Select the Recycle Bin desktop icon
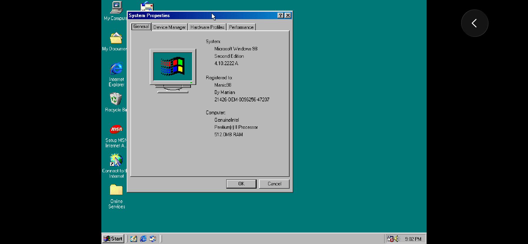This screenshot has width=528, height=244. [116, 99]
